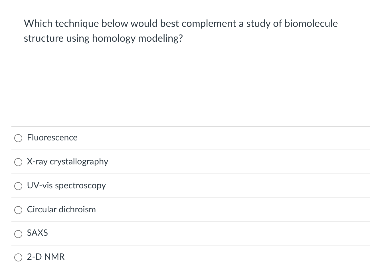Click the SAXS answer label text
380x278 pixels.
(37, 233)
